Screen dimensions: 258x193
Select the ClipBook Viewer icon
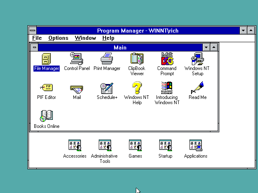point(137,59)
